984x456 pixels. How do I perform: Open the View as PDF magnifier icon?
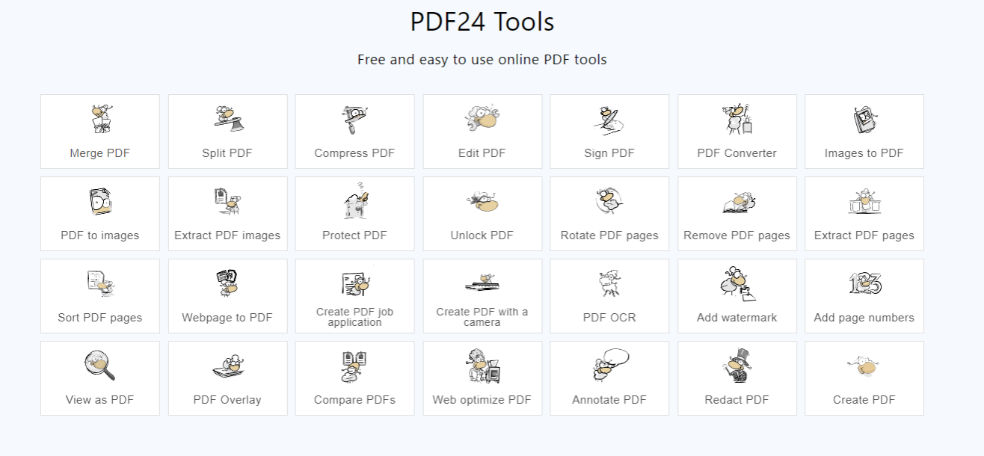(x=100, y=366)
